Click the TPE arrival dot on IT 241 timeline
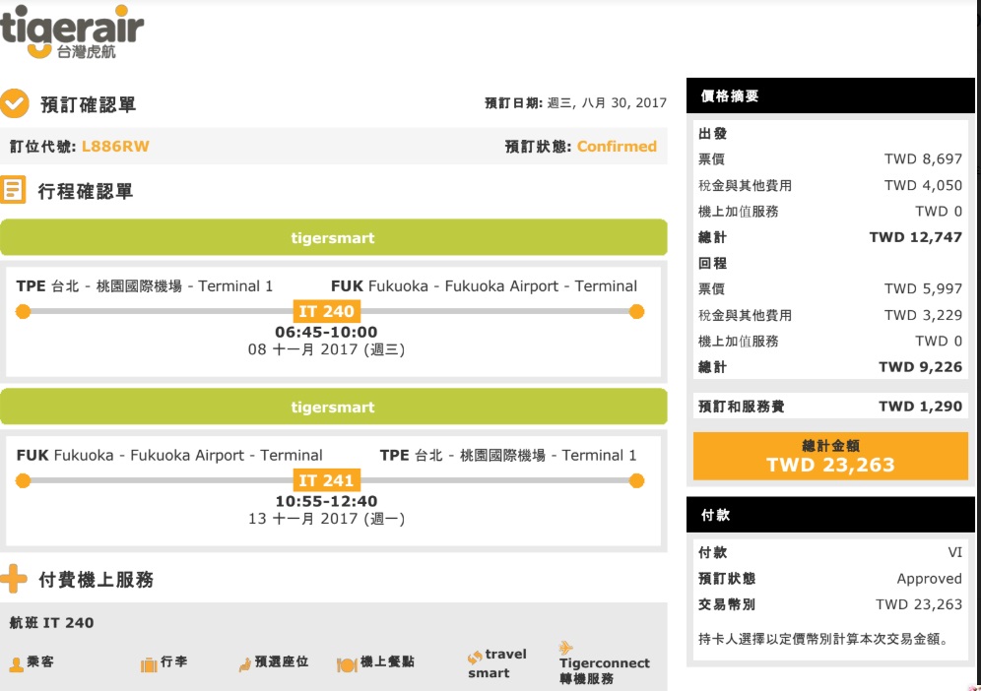Viewport: 981px width, 691px height. pos(636,480)
